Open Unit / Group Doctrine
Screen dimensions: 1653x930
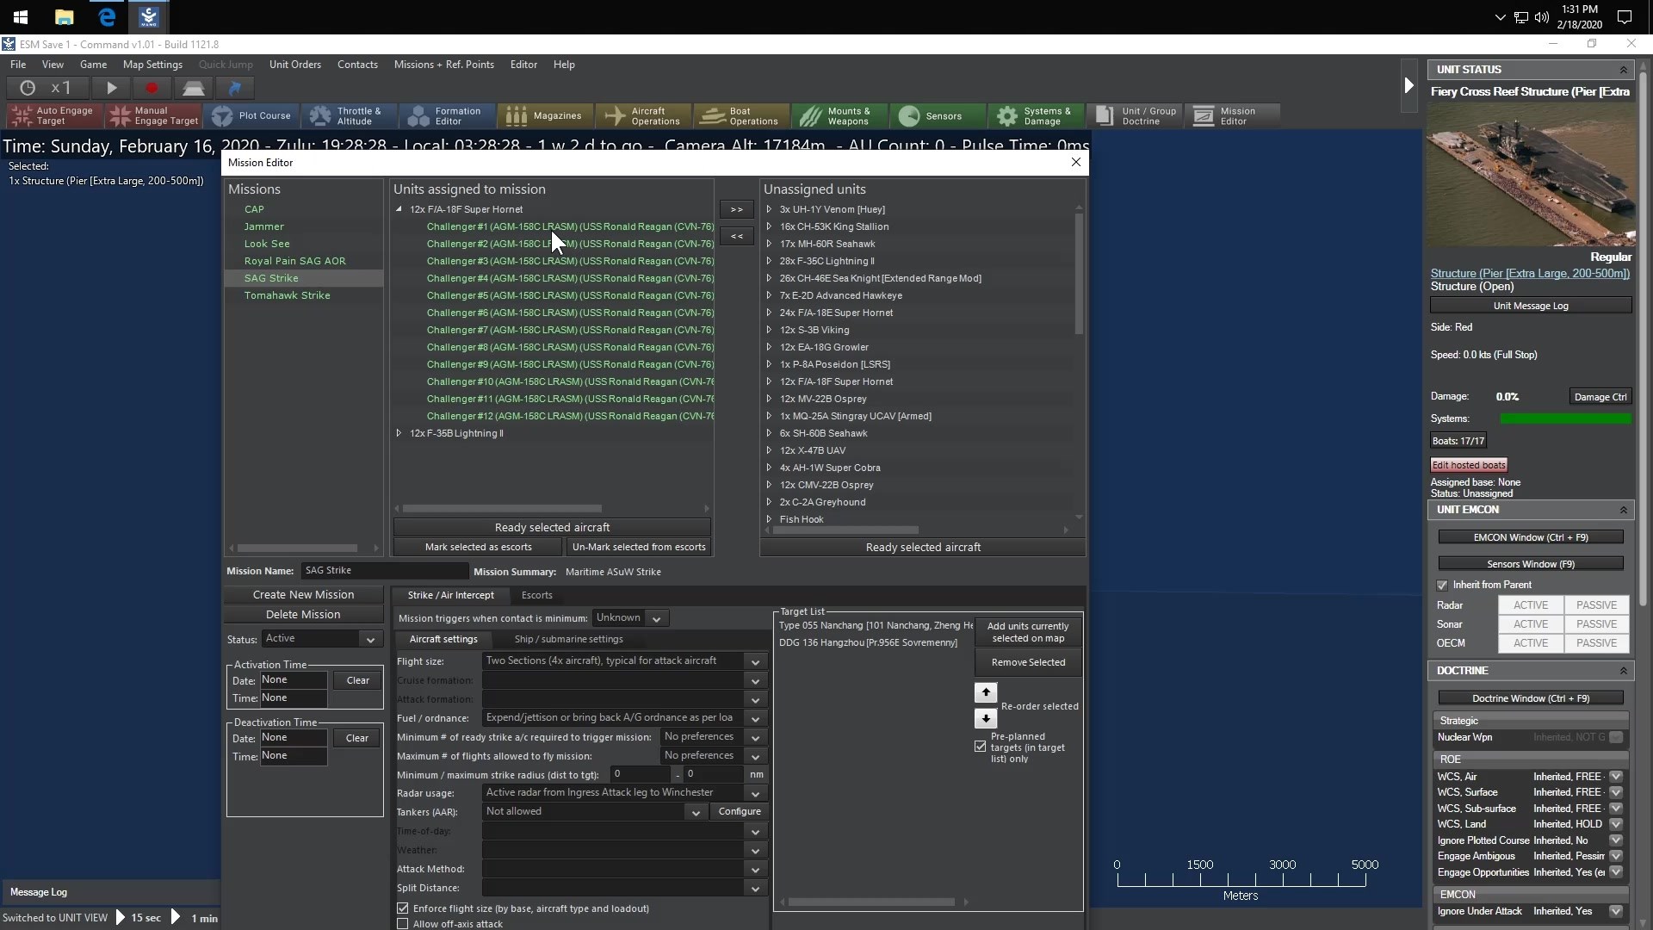click(1134, 115)
